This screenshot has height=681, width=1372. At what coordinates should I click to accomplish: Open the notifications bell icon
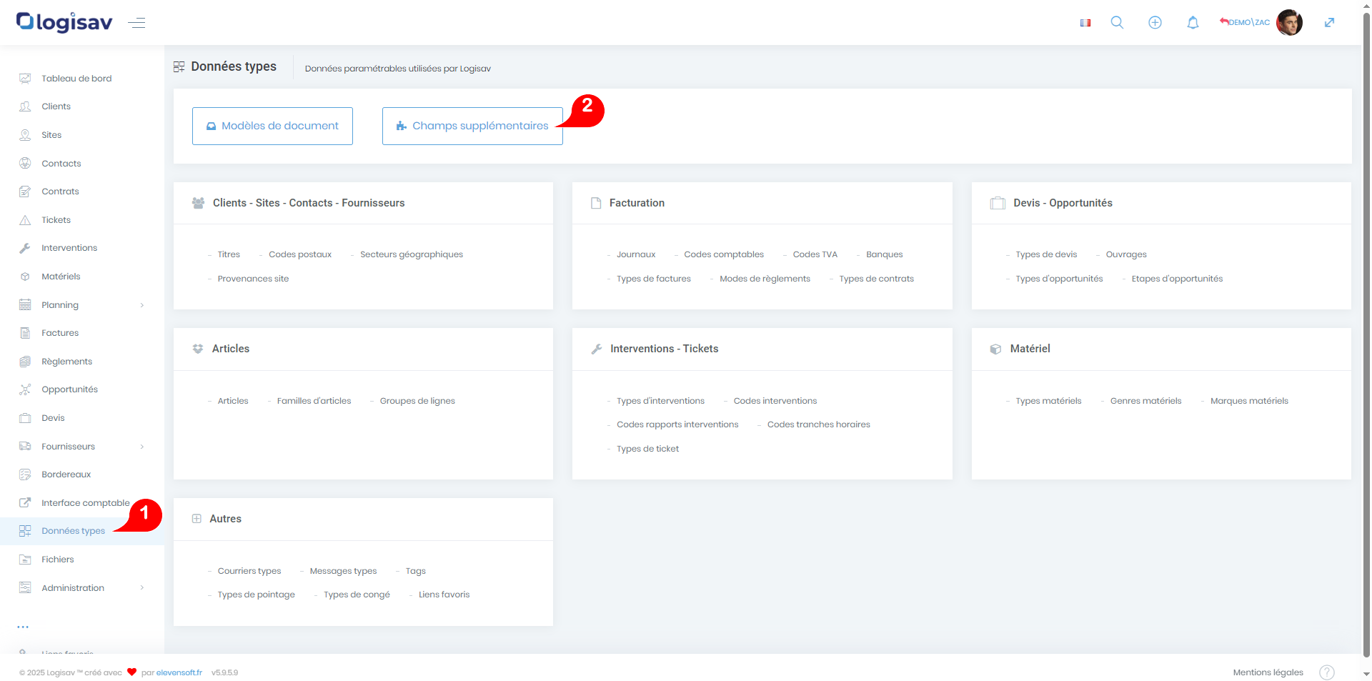click(1193, 23)
